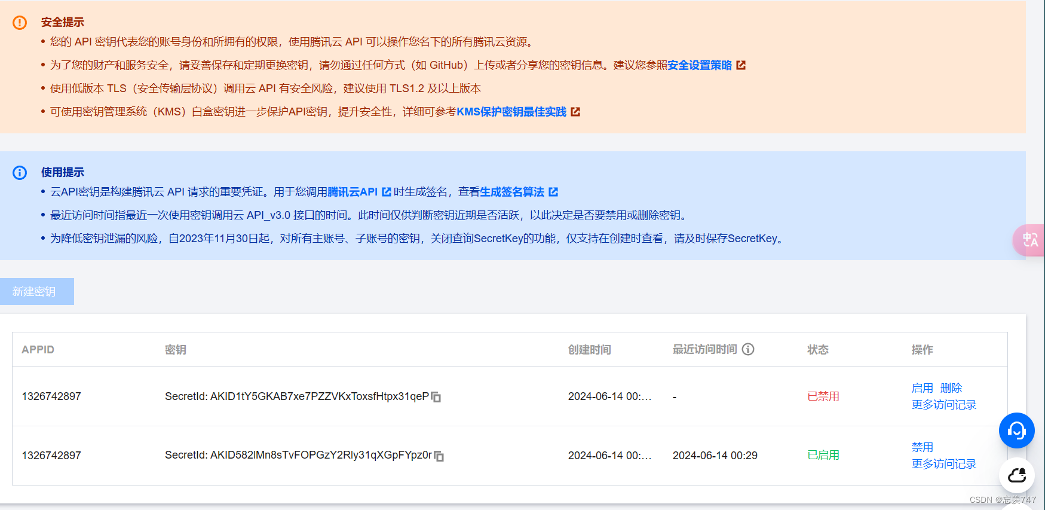Click APPID 1326742897 in the disabled row

pos(51,396)
